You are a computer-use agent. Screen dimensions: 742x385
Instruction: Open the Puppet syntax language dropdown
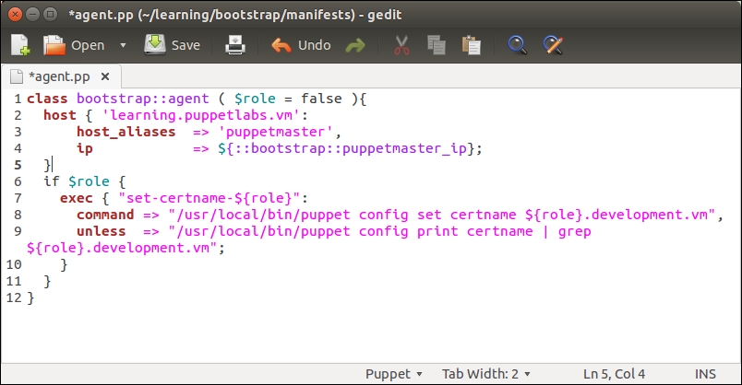[394, 373]
